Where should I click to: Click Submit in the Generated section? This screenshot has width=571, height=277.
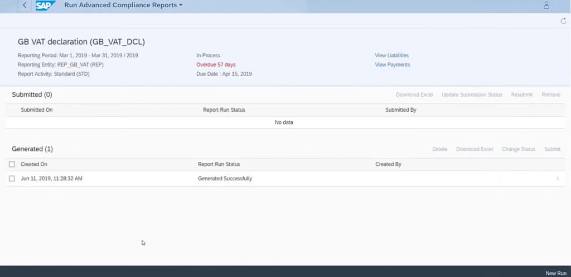(x=552, y=149)
